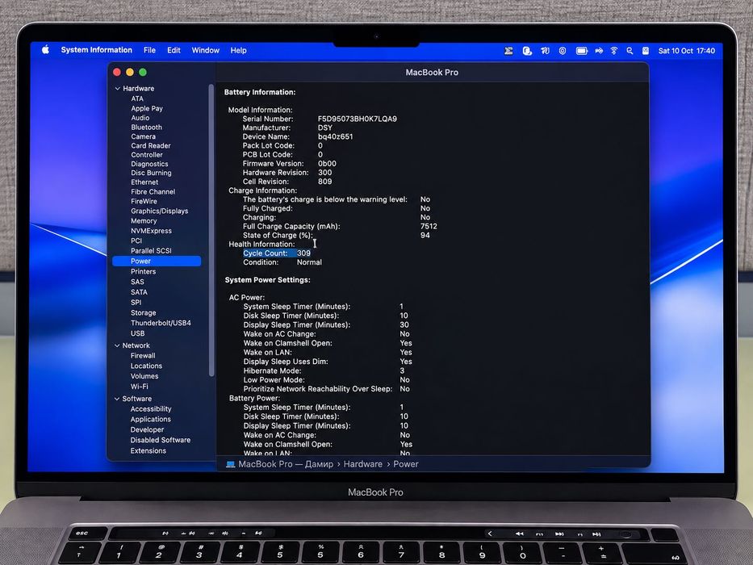The height and width of the screenshot is (565, 753).
Task: Select Parallel SCSI in the sidebar
Action: click(151, 251)
